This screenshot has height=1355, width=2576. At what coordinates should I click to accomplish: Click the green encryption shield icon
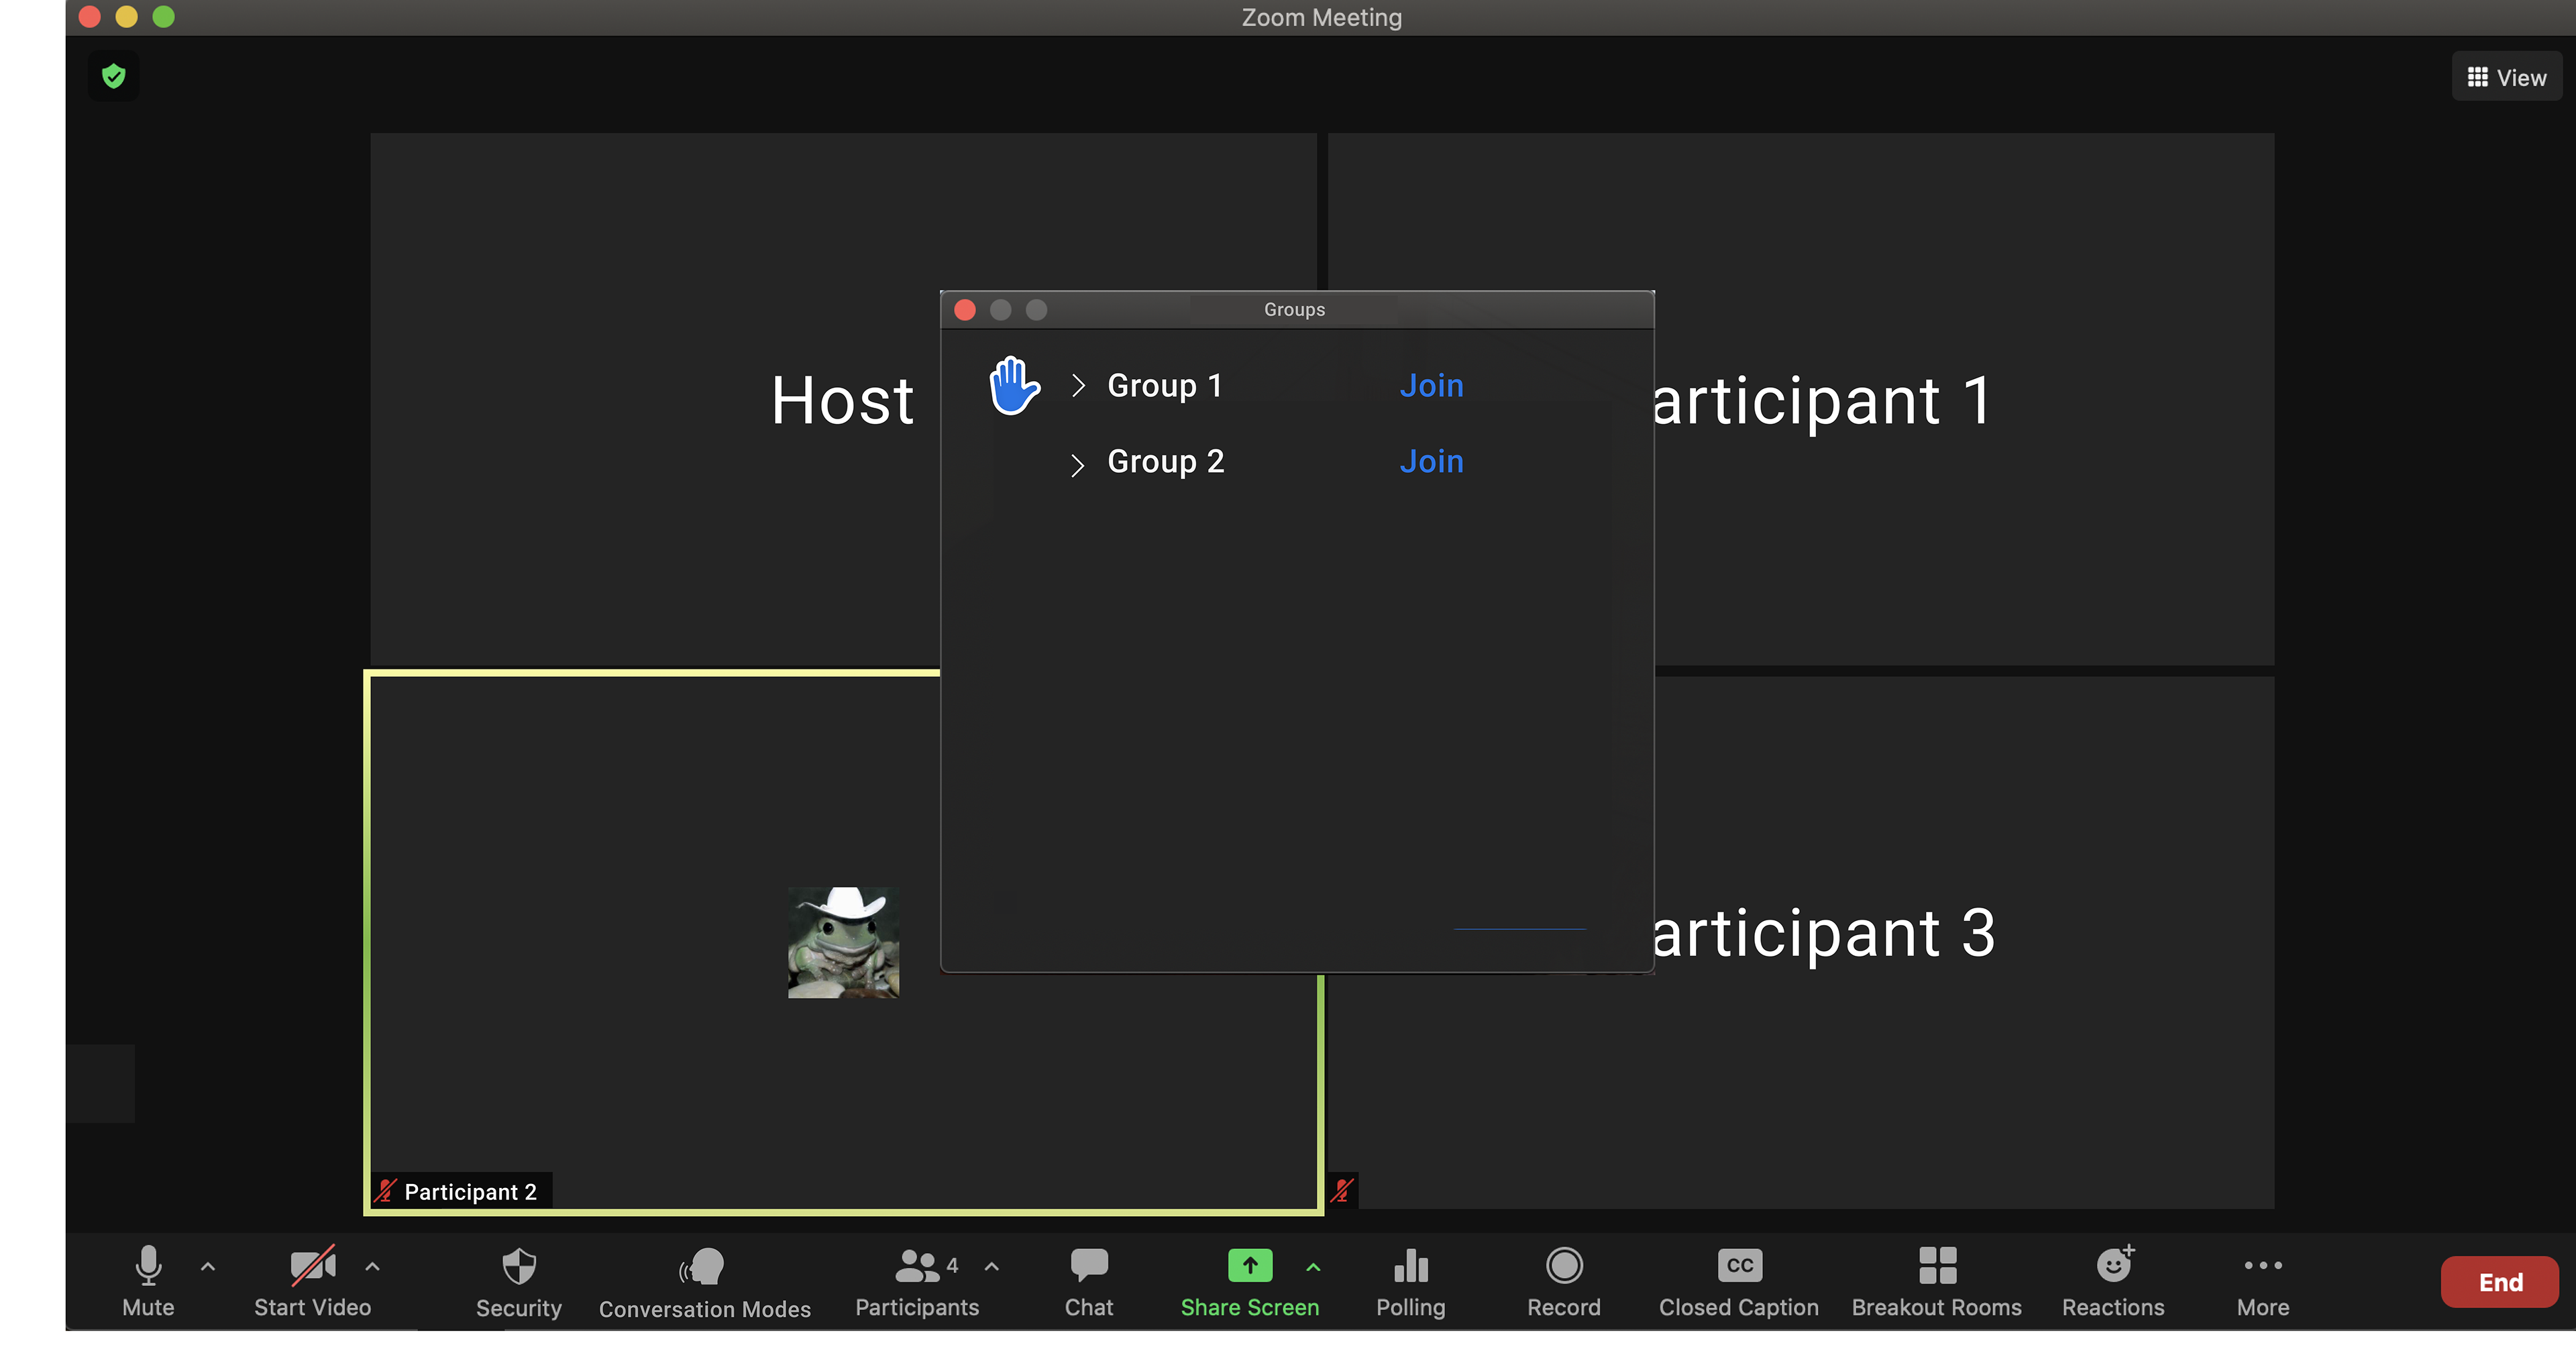click(114, 76)
